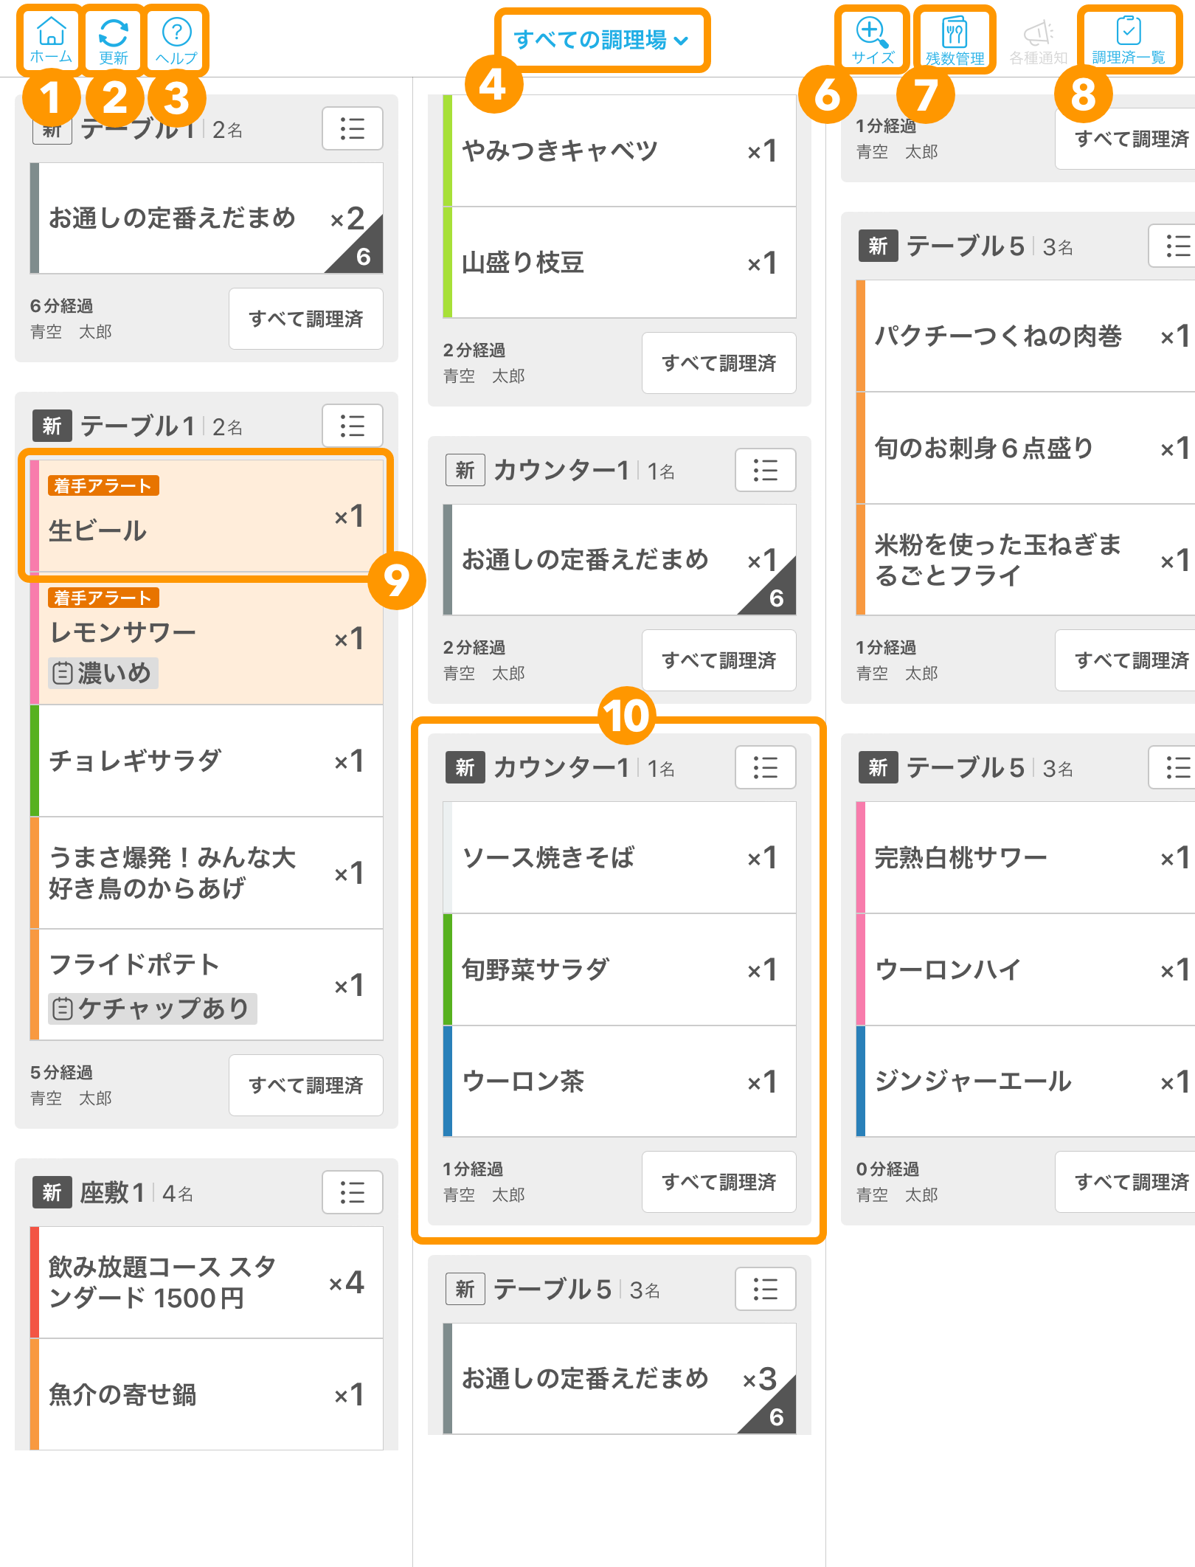Select the ウーロンハイ order row

pyautogui.click(x=1025, y=969)
